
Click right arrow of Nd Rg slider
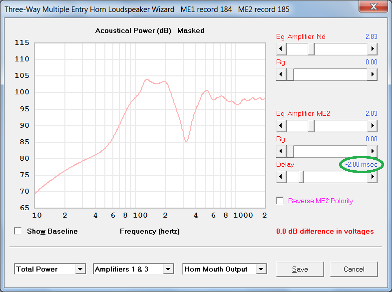(x=372, y=74)
